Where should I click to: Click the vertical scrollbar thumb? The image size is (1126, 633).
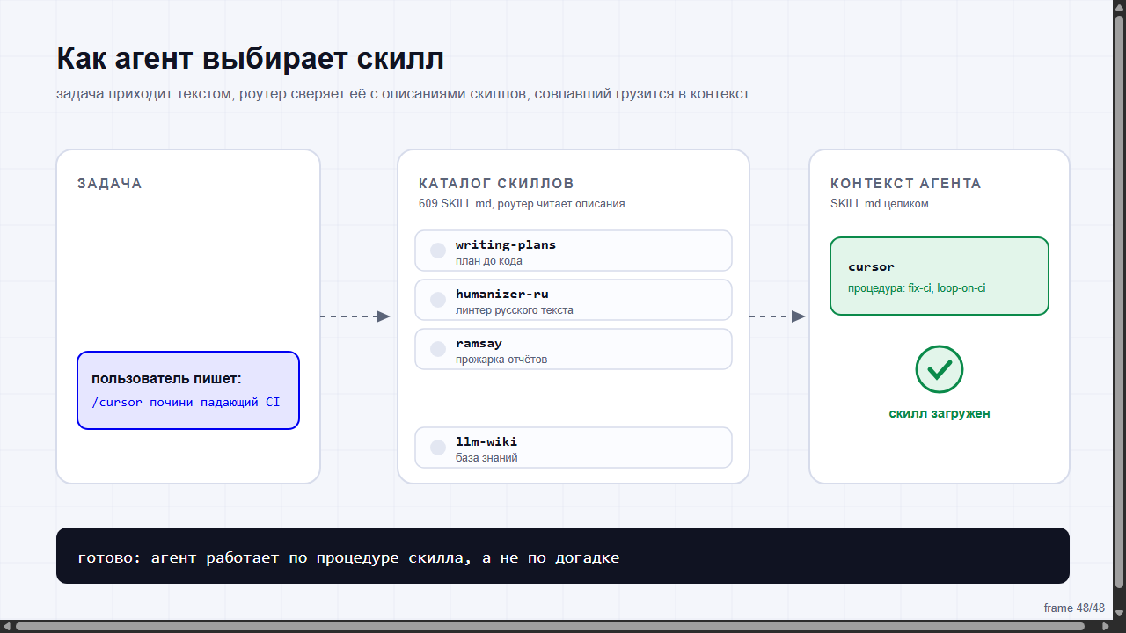(x=1120, y=302)
